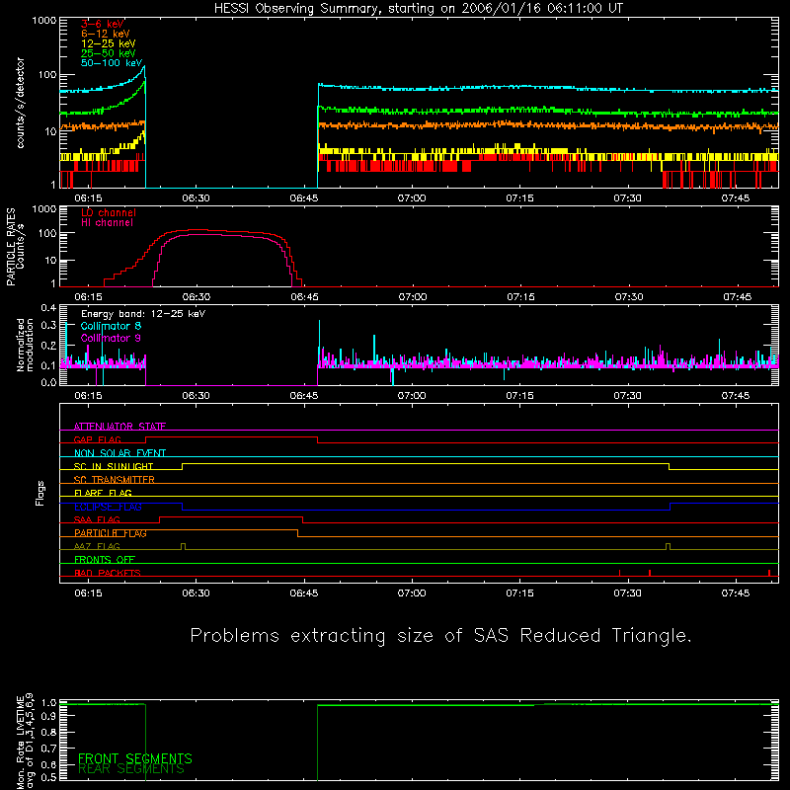Click the 06:15 tick label under Flags plot
This screenshot has height=790, width=790.
(88, 593)
